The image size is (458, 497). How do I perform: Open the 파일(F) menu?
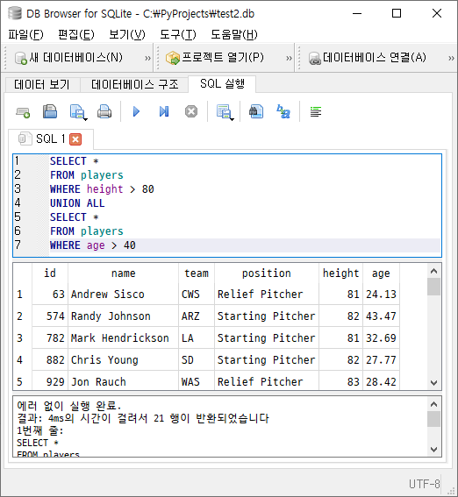coord(25,34)
